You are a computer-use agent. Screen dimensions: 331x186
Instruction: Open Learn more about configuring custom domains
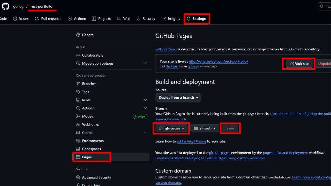(311, 177)
